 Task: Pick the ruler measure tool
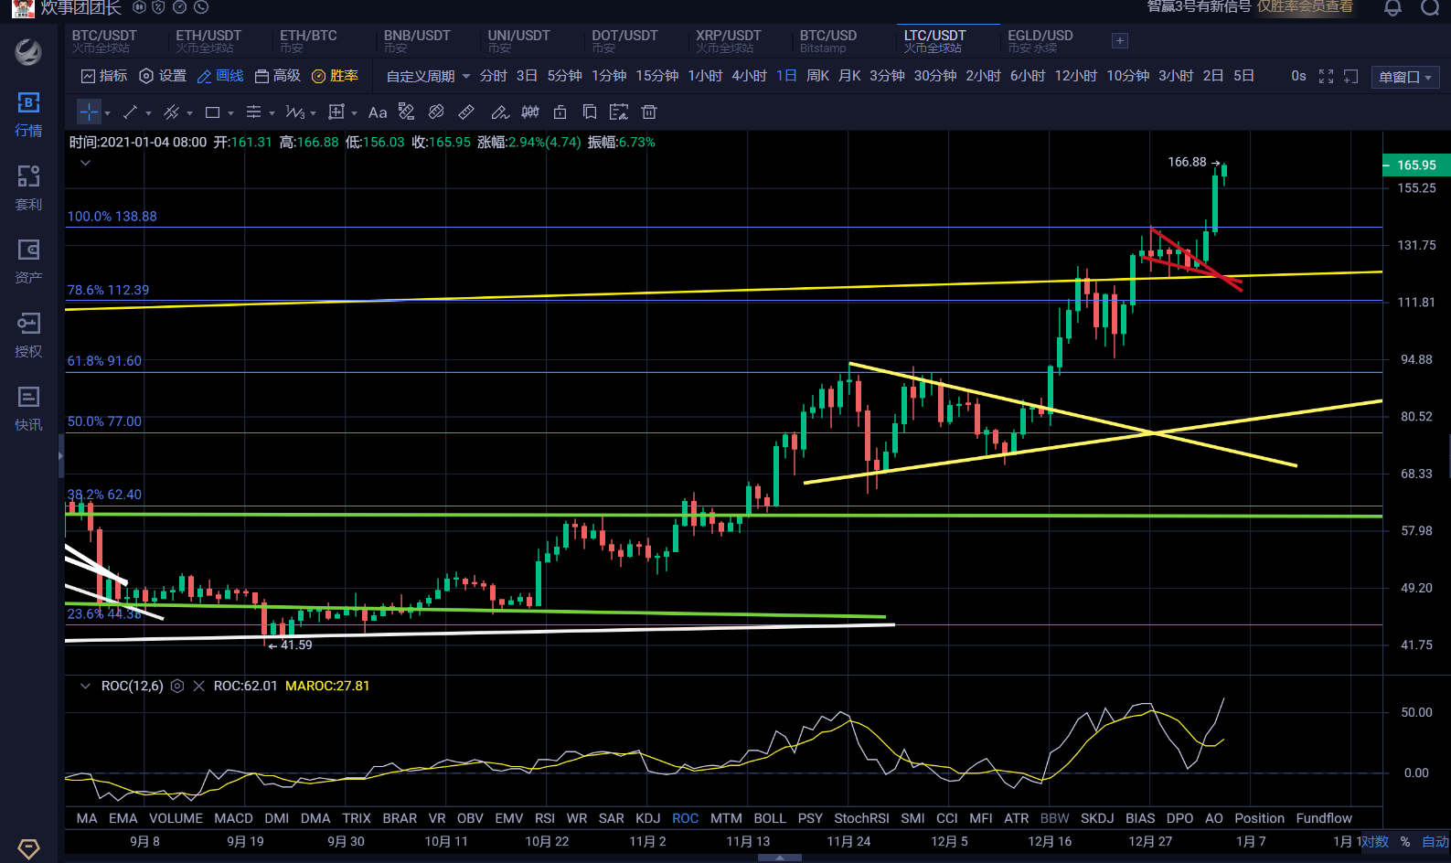pos(466,112)
